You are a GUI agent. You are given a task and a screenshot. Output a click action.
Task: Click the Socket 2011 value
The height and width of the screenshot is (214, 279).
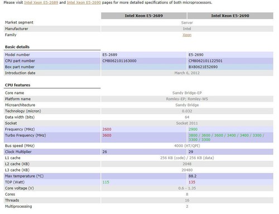click(x=187, y=123)
